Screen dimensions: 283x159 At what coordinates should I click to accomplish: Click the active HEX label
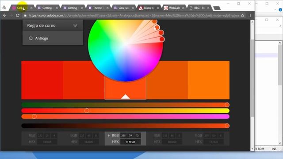coord(115,142)
